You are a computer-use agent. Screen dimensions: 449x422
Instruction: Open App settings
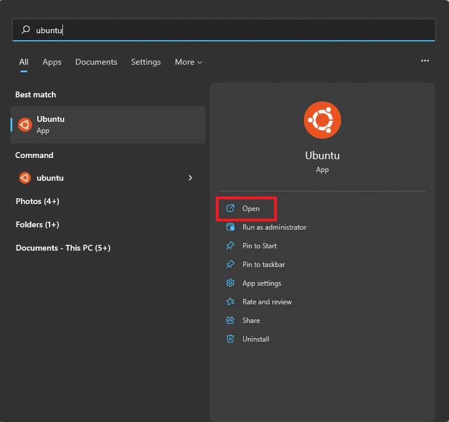coord(262,283)
